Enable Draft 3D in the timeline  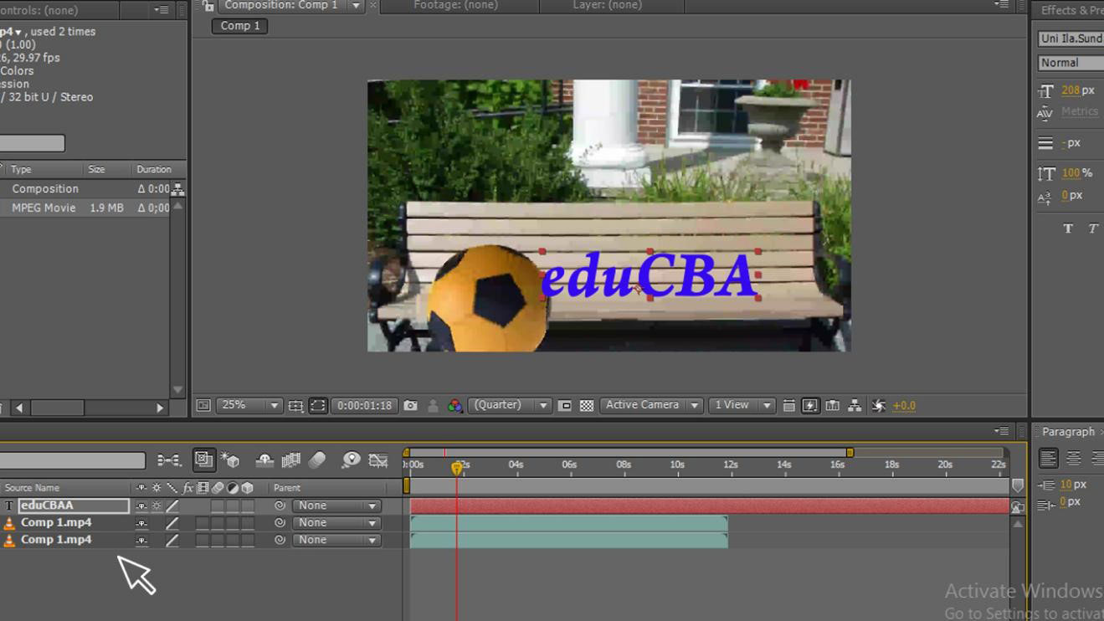click(230, 459)
